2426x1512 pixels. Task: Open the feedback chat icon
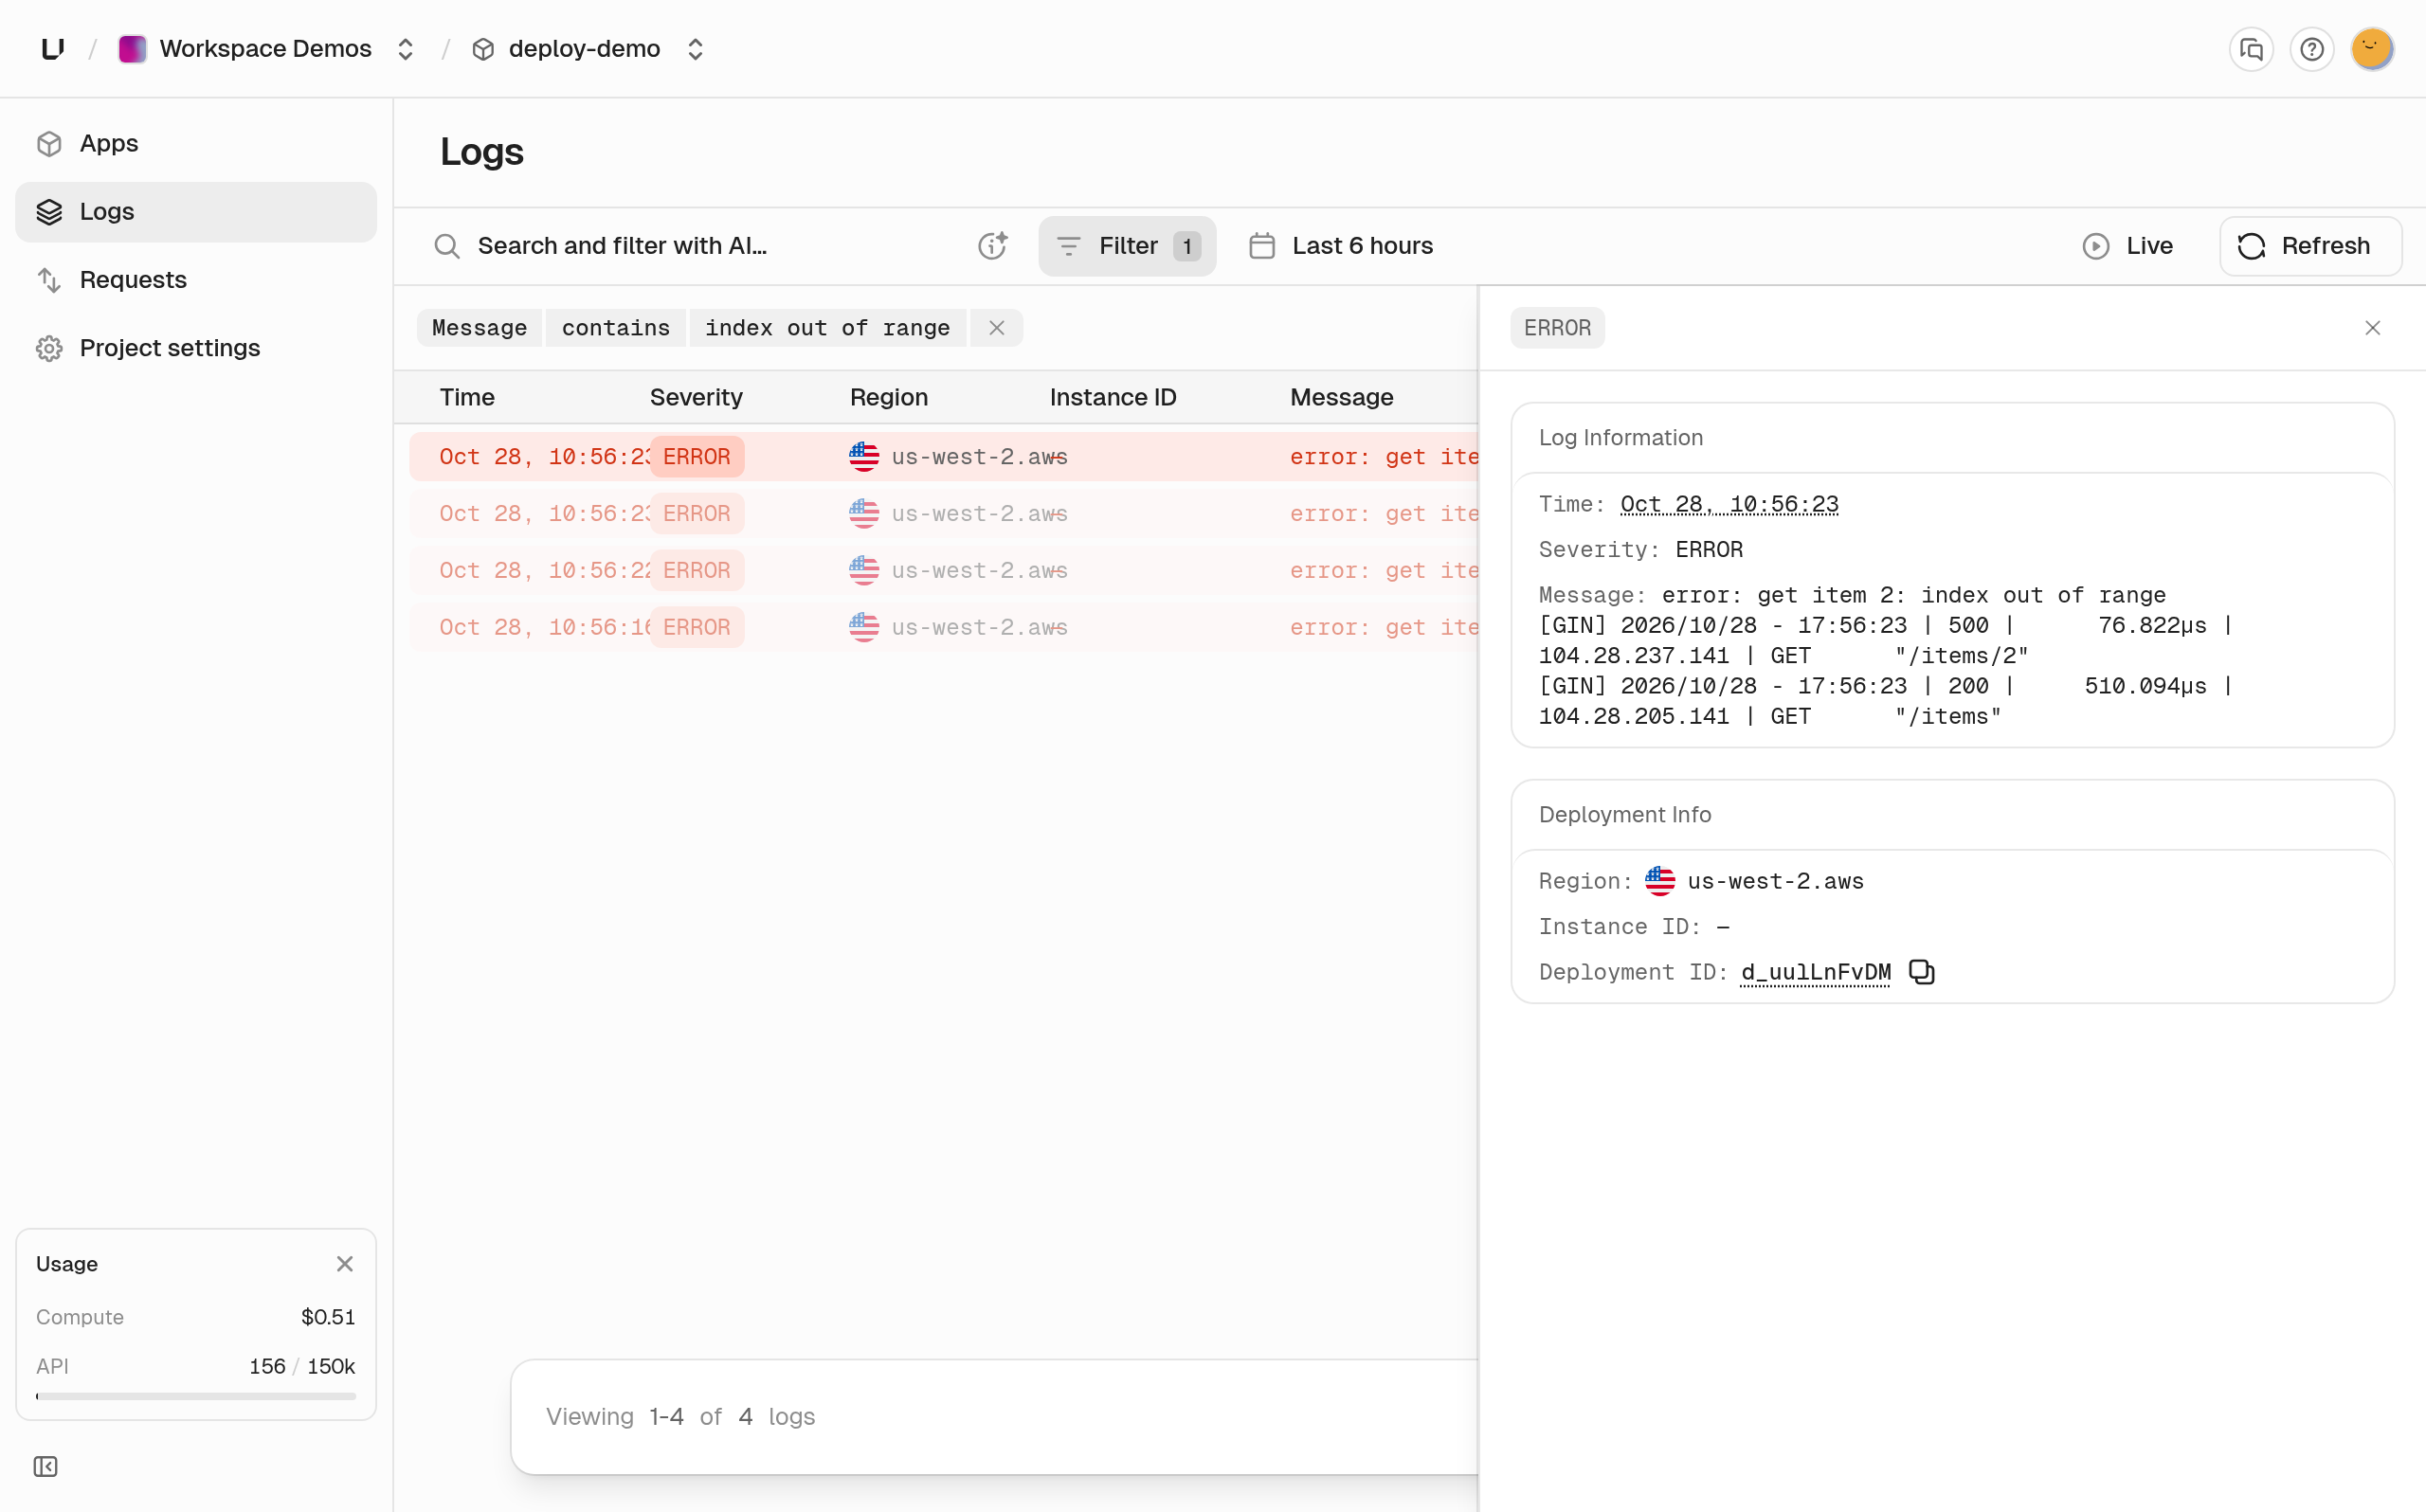(x=2251, y=49)
